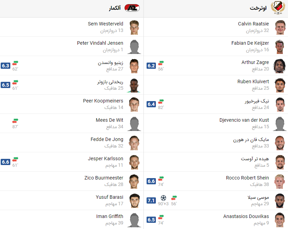Open the Peer Koopmeiners player link

[103, 101]
